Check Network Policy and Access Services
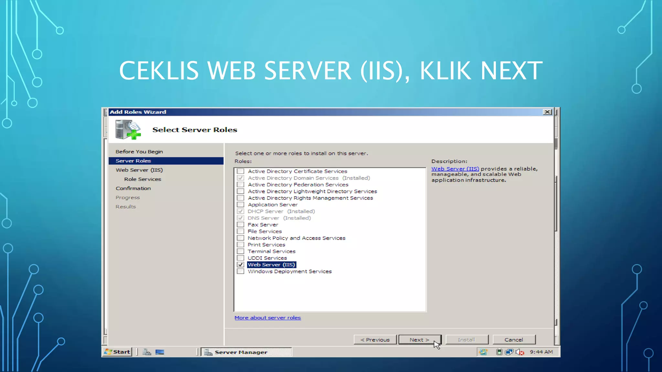 [x=240, y=238]
